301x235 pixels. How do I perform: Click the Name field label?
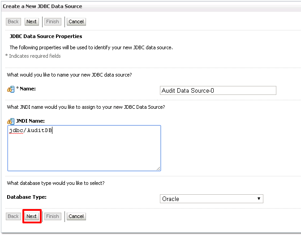pos(28,89)
